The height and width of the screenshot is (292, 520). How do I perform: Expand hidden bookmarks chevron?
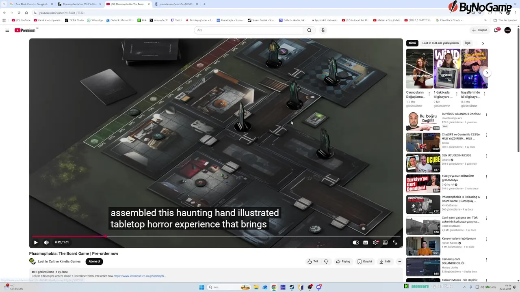point(485,20)
